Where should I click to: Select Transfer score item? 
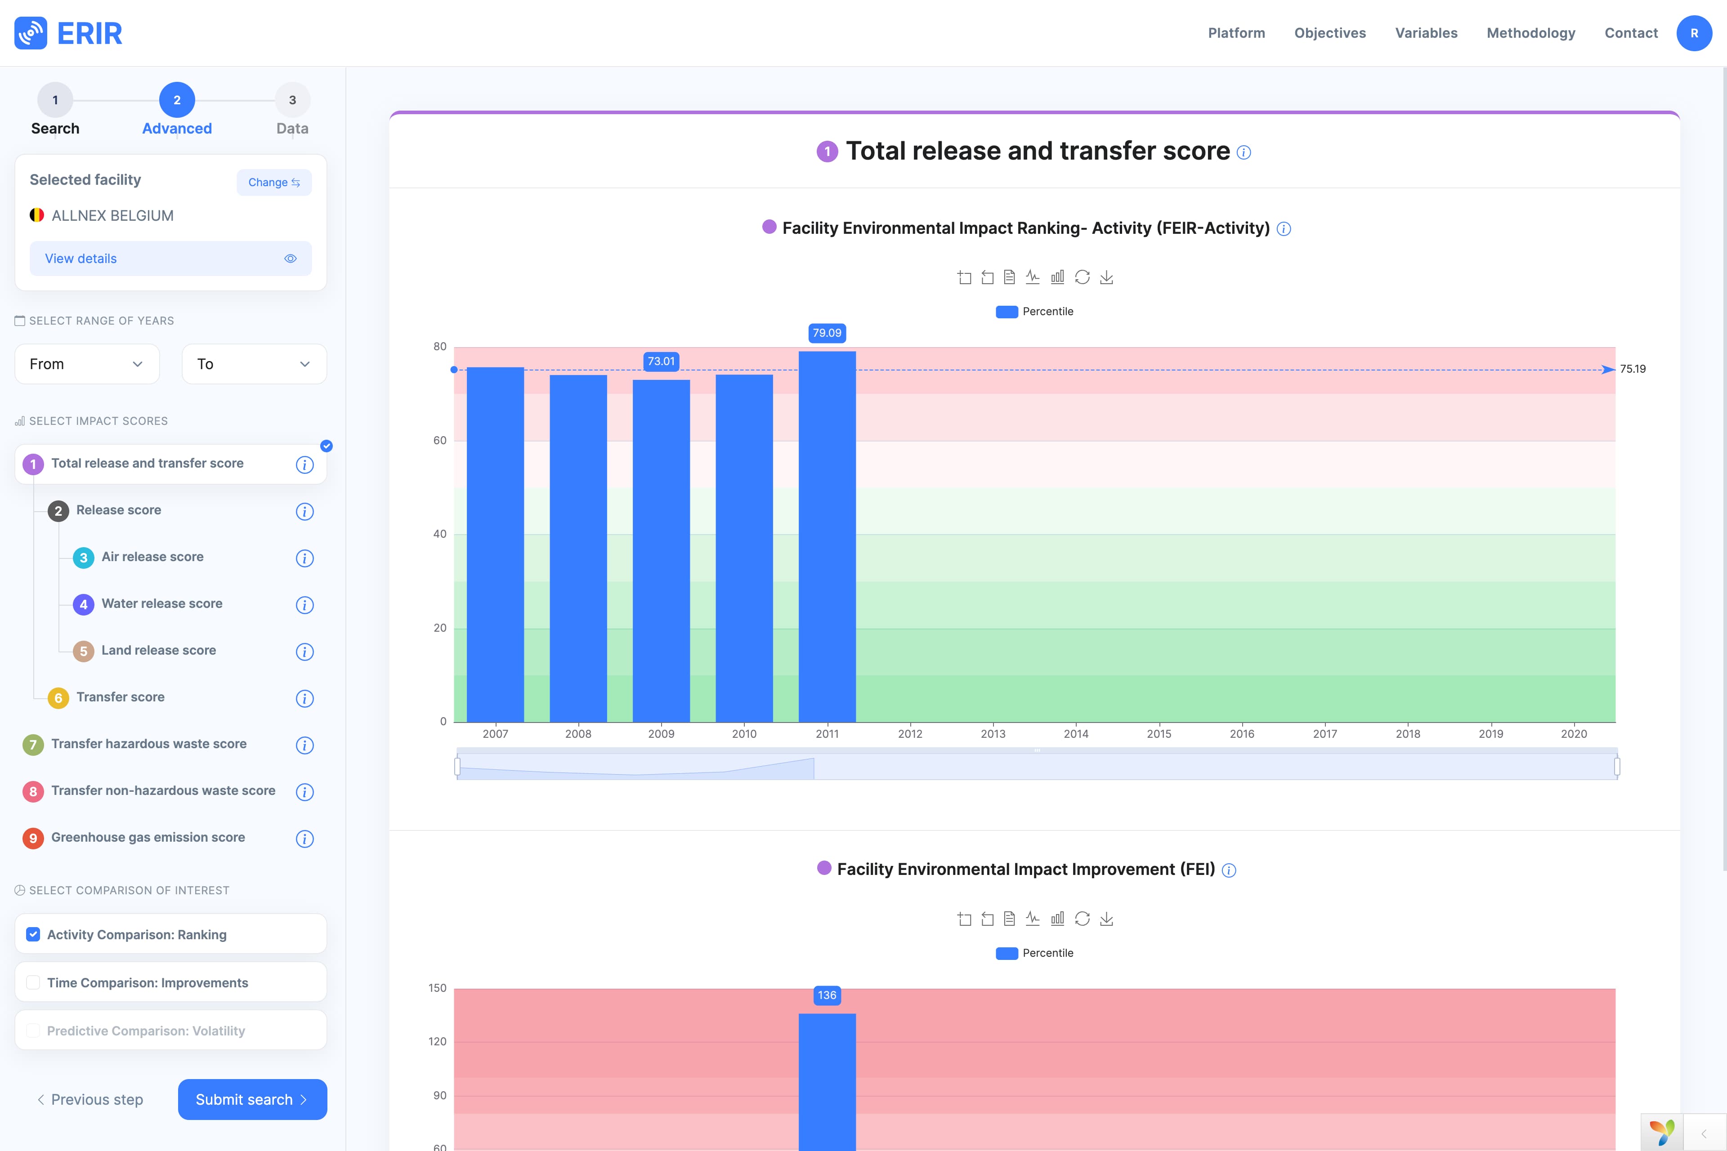pos(121,697)
